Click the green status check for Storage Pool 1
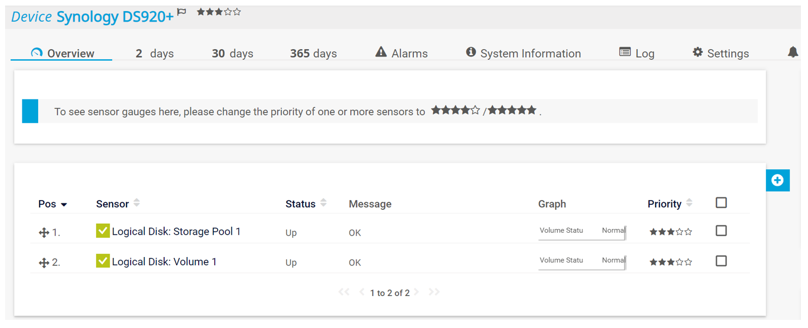Image resolution: width=808 pixels, height=328 pixels. click(103, 231)
